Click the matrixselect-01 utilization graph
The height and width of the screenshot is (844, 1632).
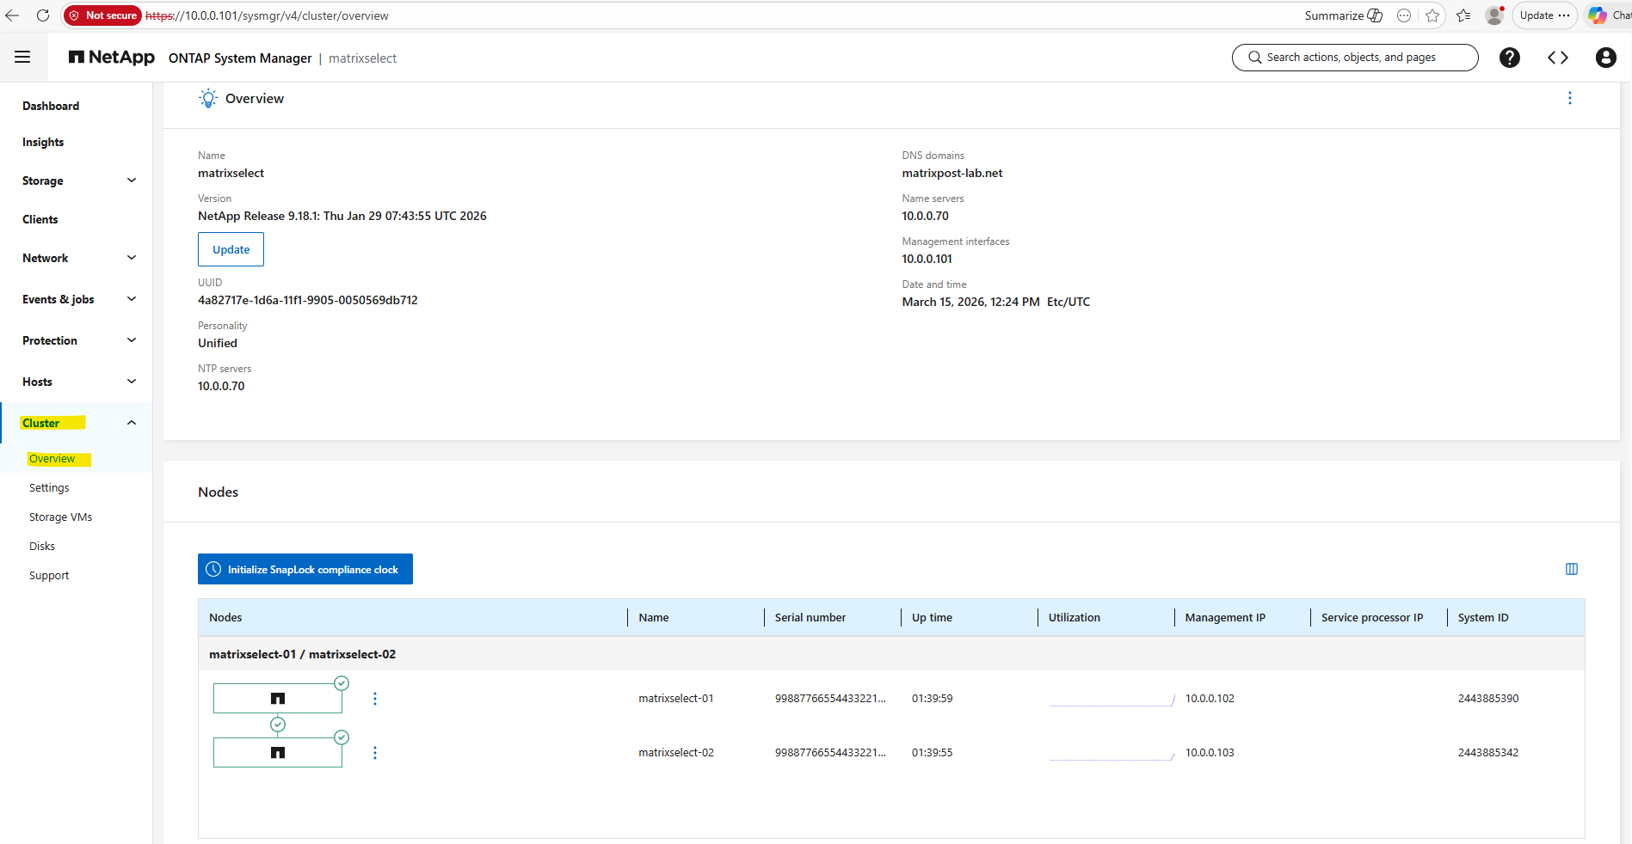(x=1112, y=700)
